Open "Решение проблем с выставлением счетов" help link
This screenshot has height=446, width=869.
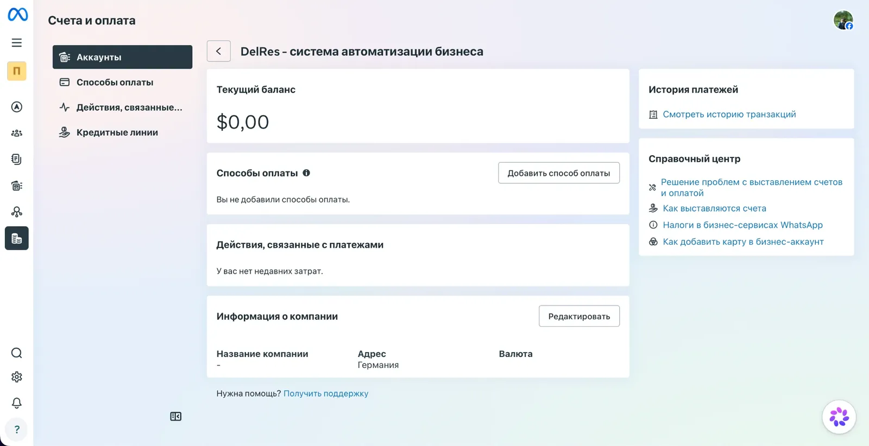(752, 188)
